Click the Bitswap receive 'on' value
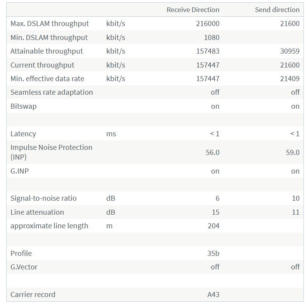The height and width of the screenshot is (304, 307). pyautogui.click(x=215, y=106)
